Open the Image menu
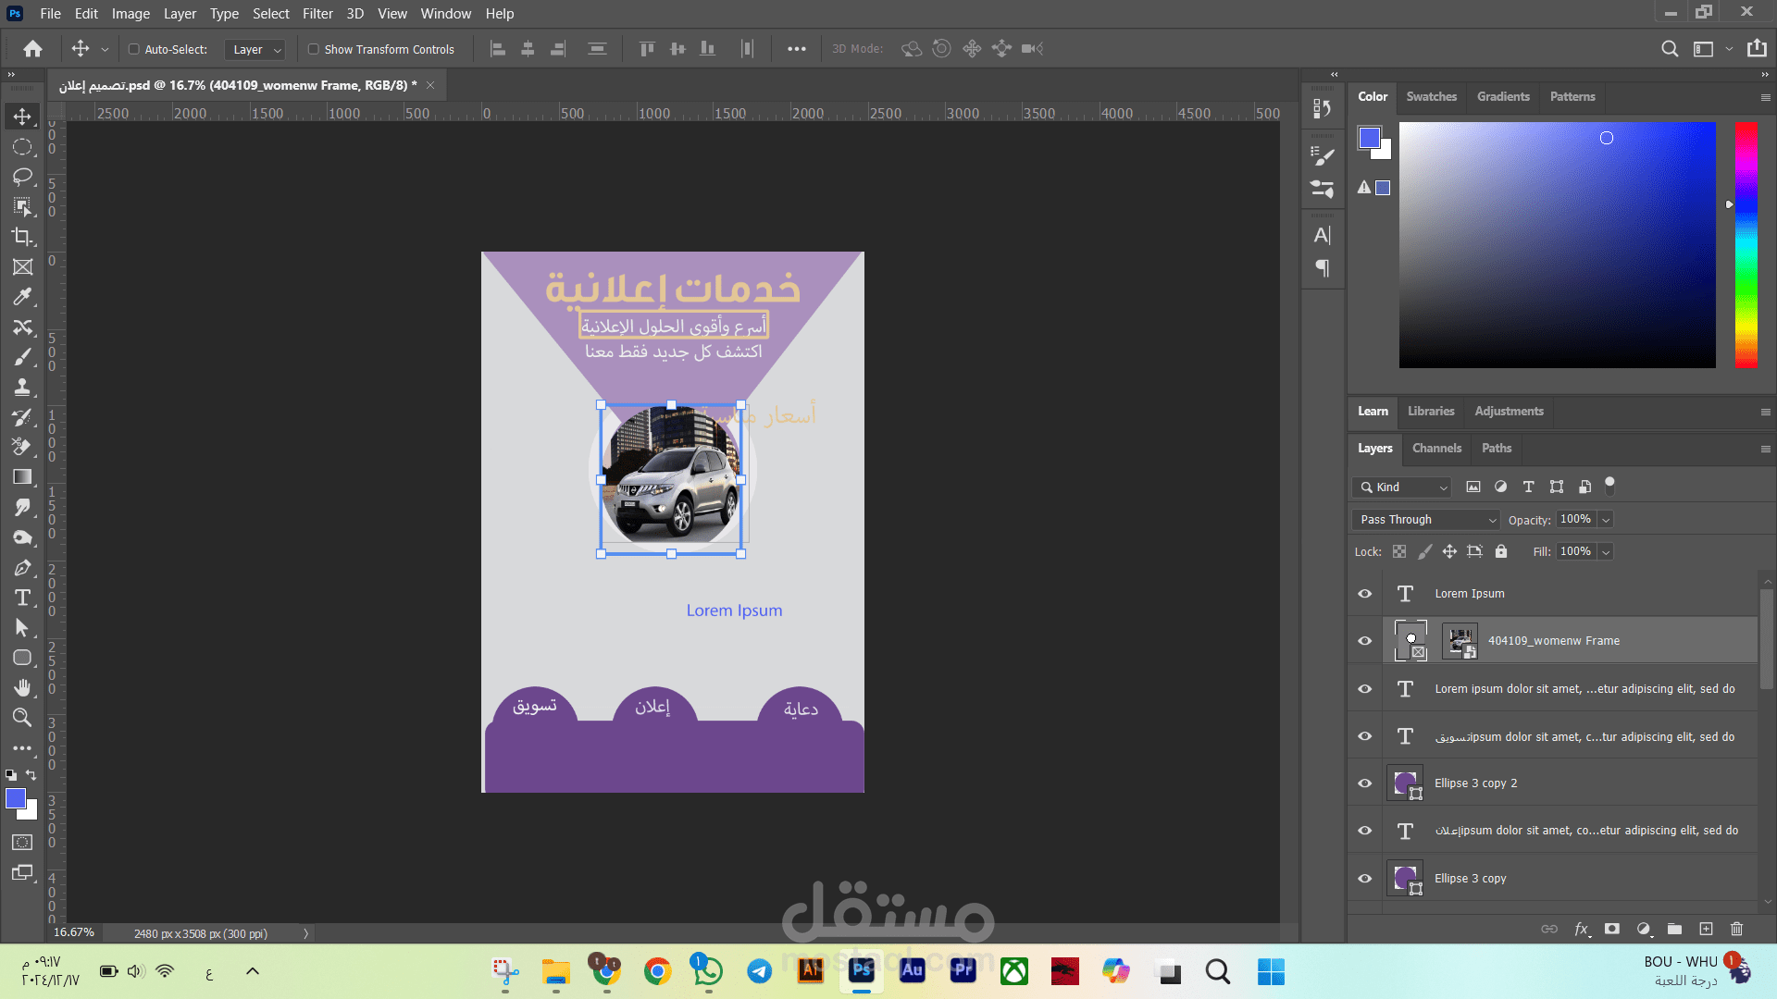 click(130, 14)
